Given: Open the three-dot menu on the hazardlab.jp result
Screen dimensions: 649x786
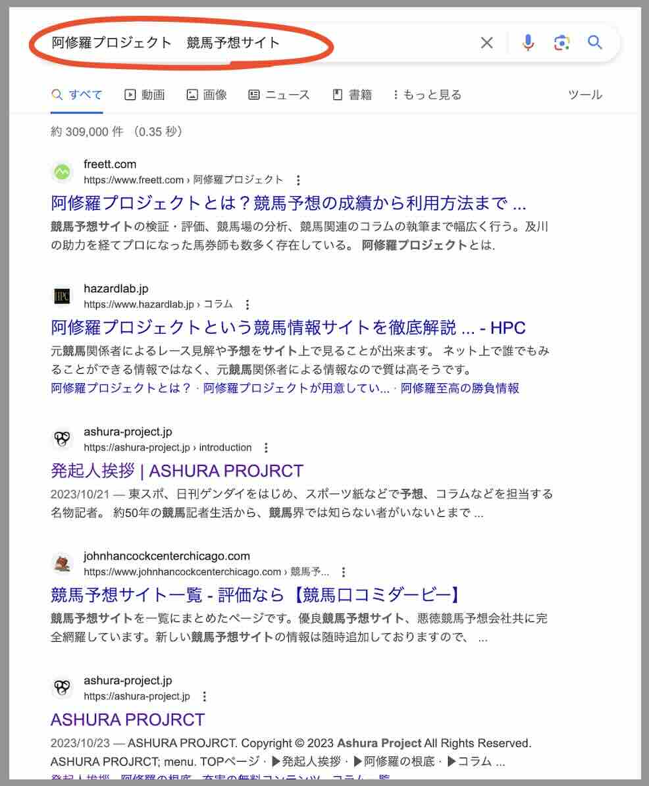Looking at the screenshot, I should coord(247,305).
